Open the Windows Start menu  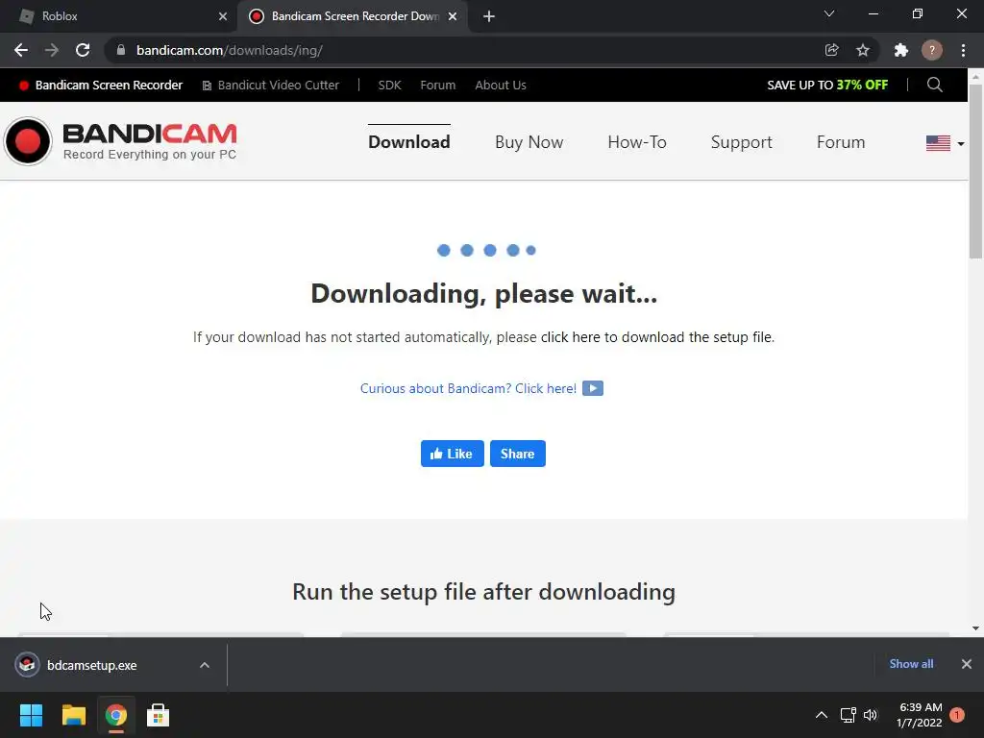(32, 715)
